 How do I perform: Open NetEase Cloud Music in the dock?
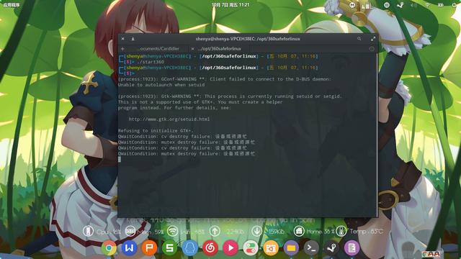point(210,247)
